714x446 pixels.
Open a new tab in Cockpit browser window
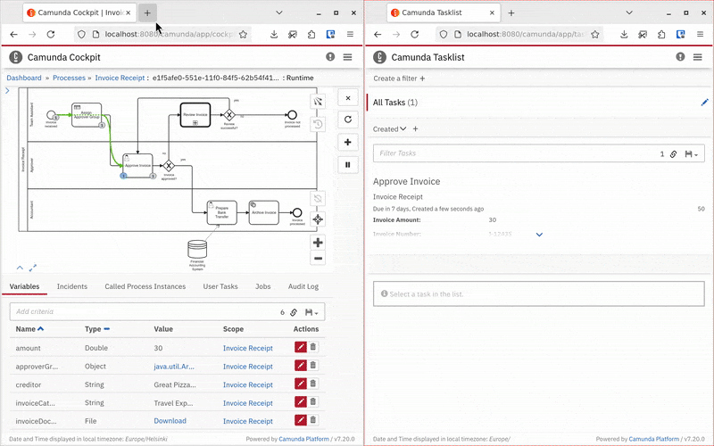coord(147,12)
